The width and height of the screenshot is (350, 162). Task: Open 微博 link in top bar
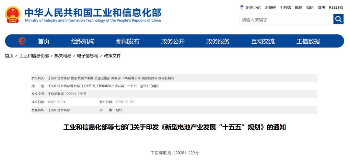(321, 7)
